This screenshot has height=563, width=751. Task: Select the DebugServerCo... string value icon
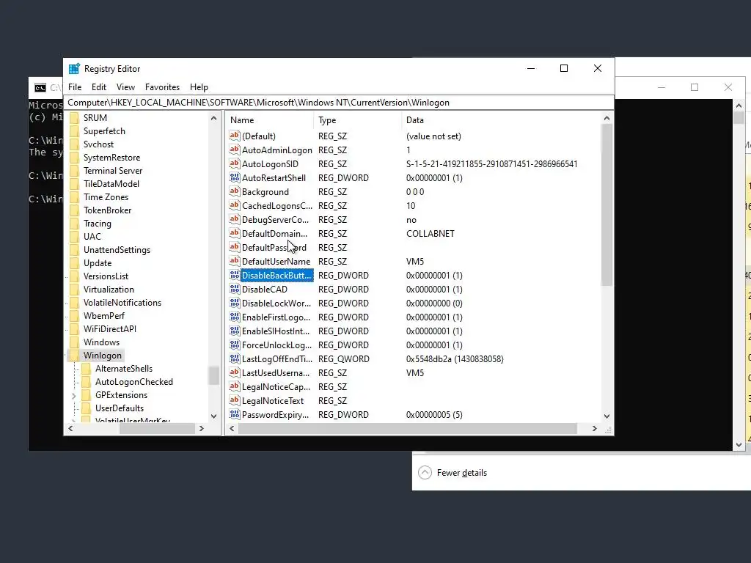(x=234, y=219)
